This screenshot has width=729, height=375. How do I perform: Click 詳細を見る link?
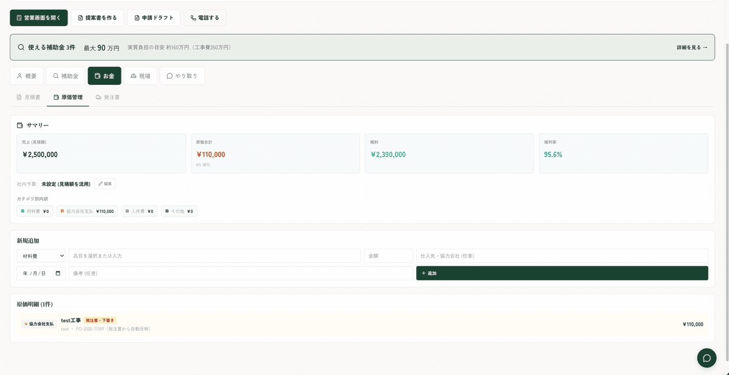tap(692, 47)
